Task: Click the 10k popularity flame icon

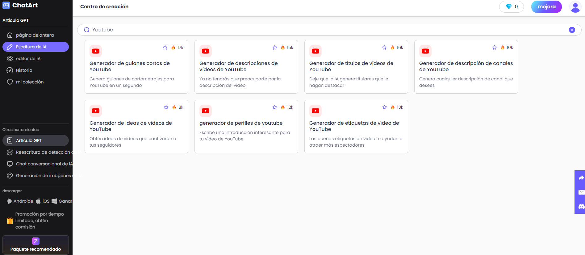Action: (x=503, y=47)
